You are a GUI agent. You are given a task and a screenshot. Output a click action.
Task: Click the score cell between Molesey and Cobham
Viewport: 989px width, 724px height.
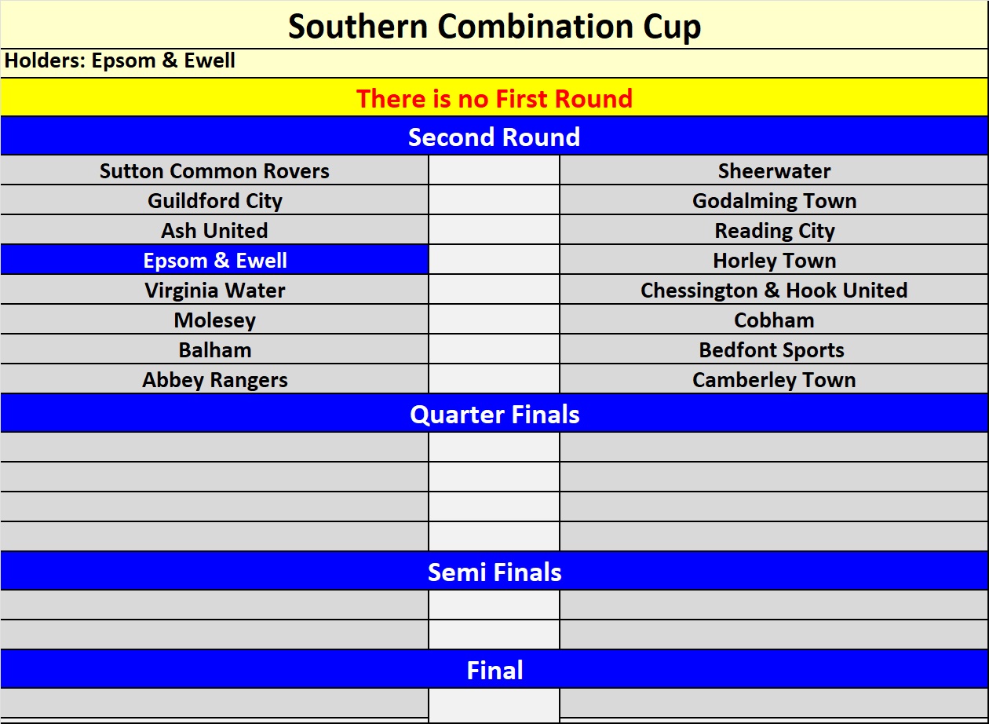tap(494, 320)
